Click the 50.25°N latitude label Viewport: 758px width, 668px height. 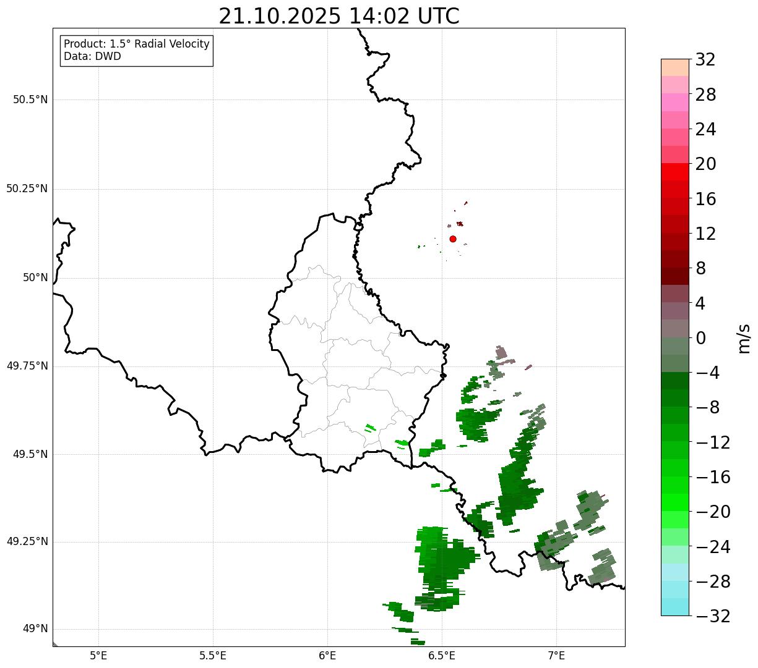pyautogui.click(x=27, y=188)
